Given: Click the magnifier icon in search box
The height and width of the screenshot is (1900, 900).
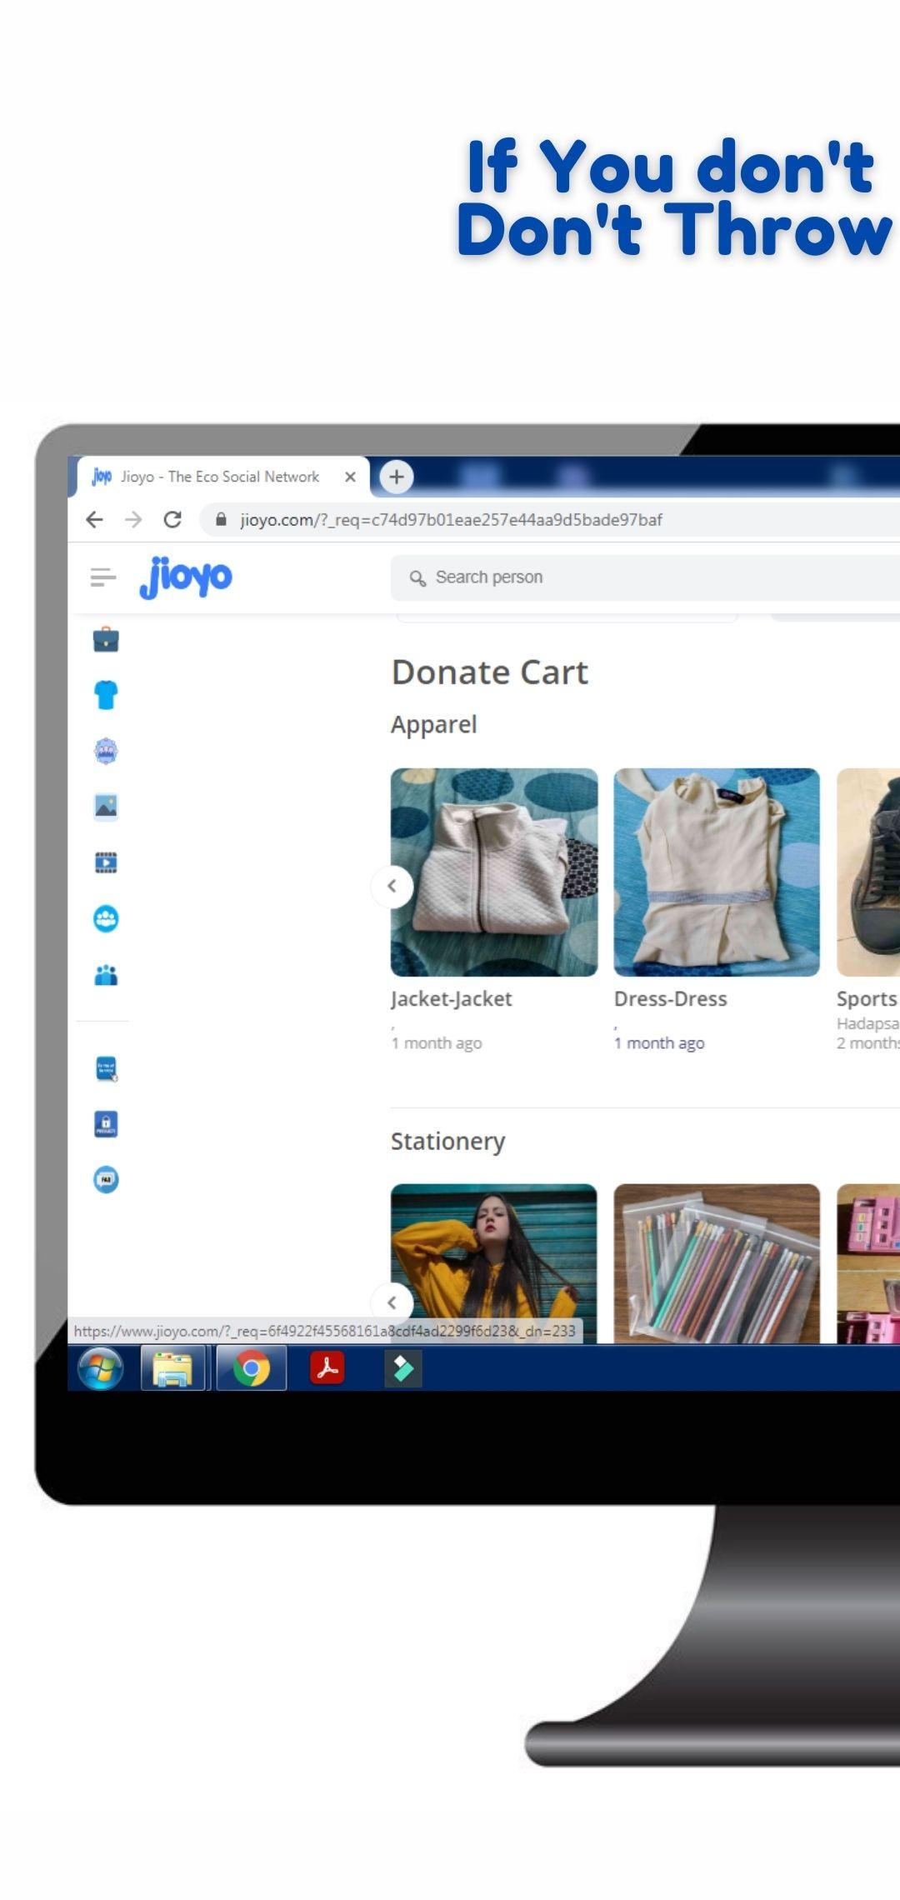Looking at the screenshot, I should (417, 577).
